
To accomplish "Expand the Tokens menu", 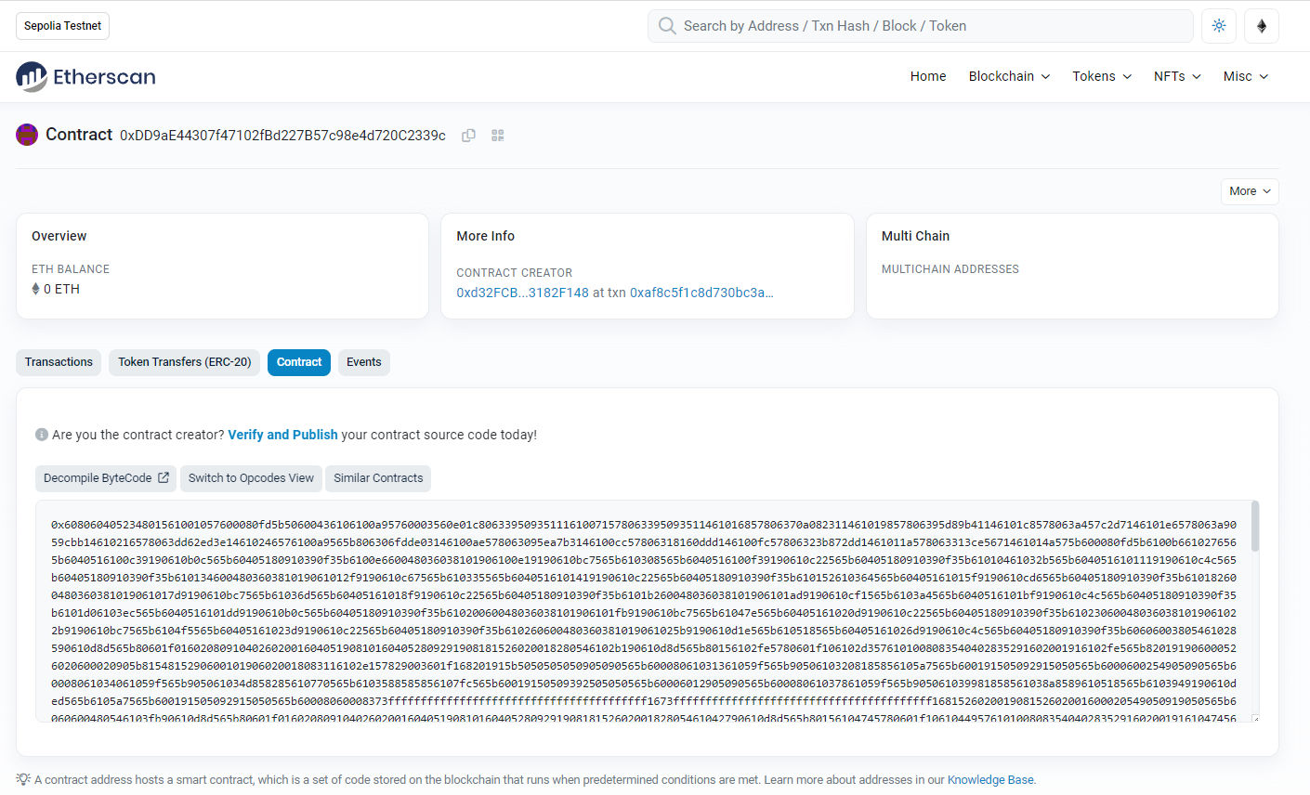I will [1102, 76].
